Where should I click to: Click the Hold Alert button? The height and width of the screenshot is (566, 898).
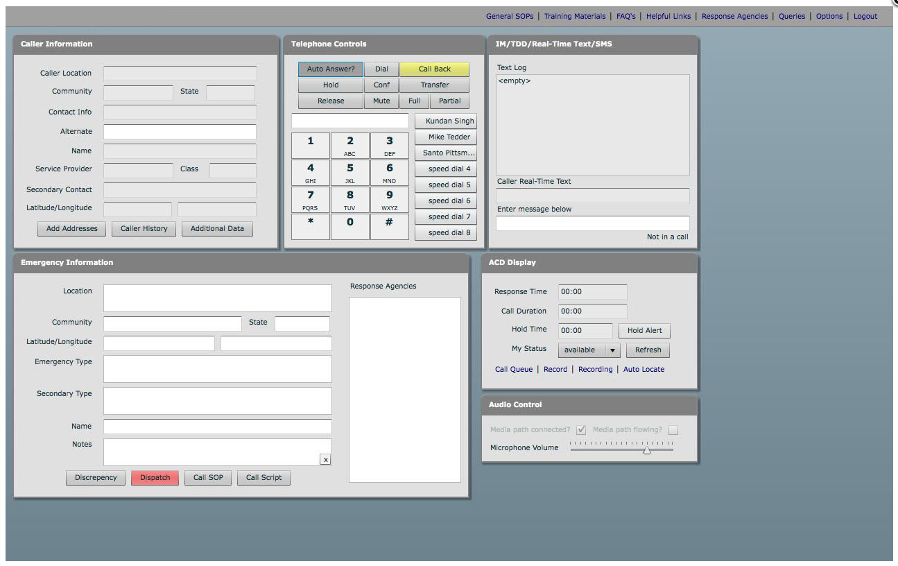coord(644,331)
